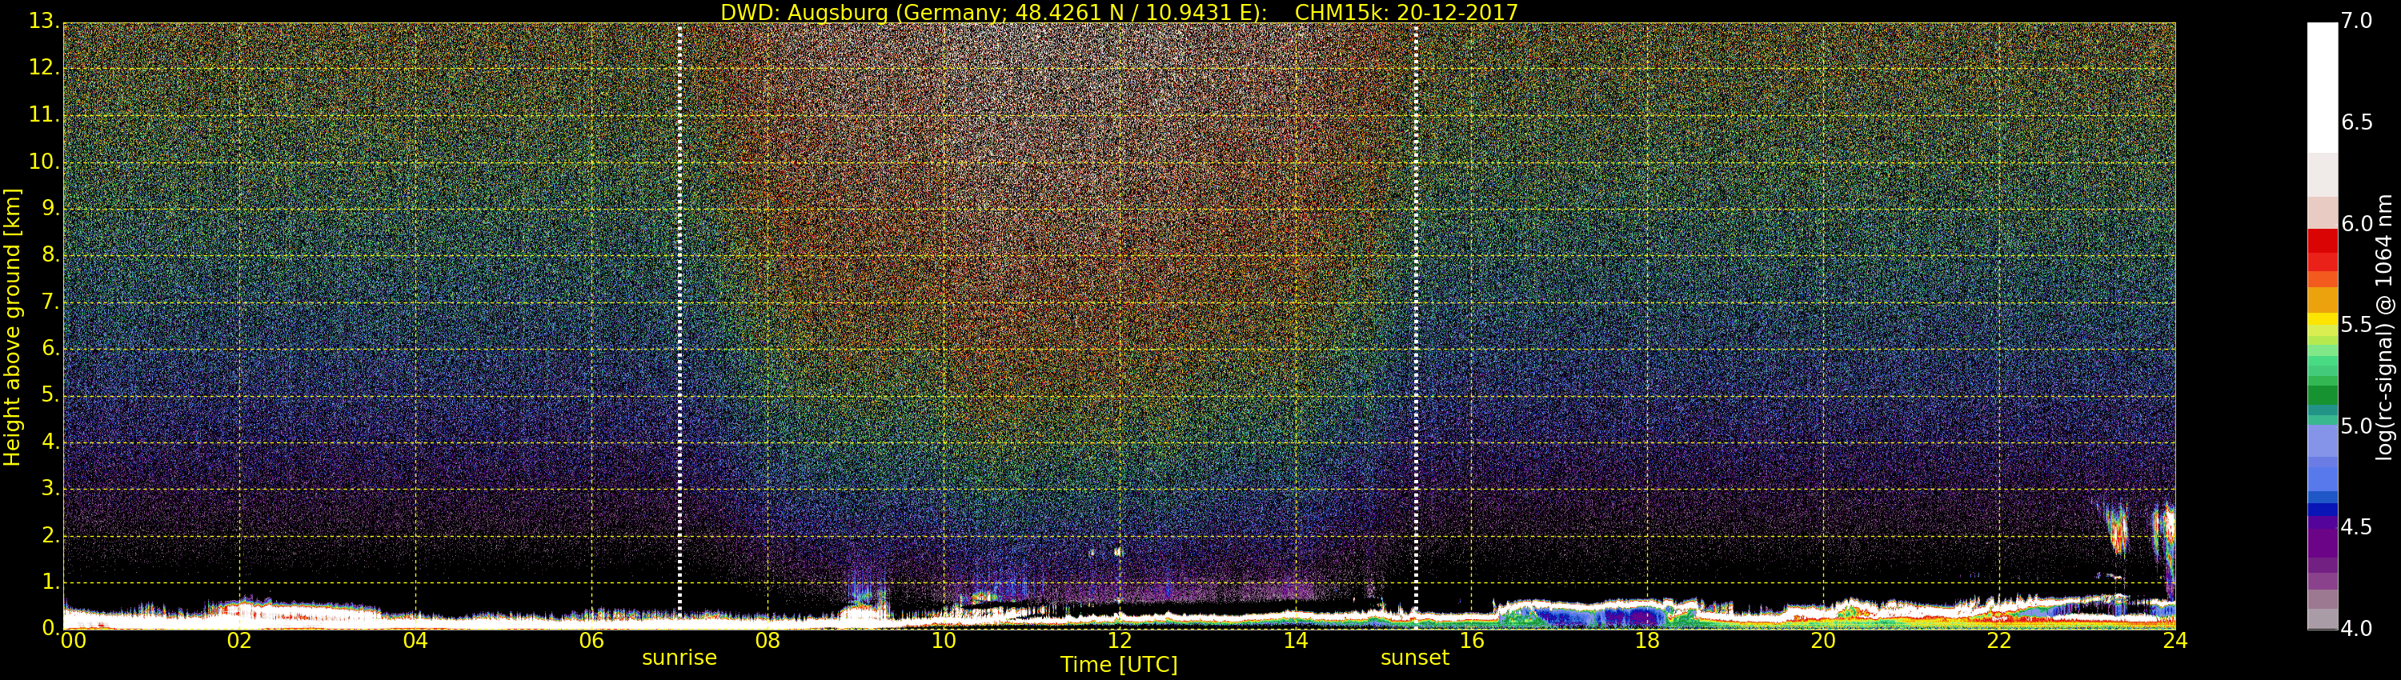
Task: Click the '9.' height axis tick label
Action: [50, 209]
